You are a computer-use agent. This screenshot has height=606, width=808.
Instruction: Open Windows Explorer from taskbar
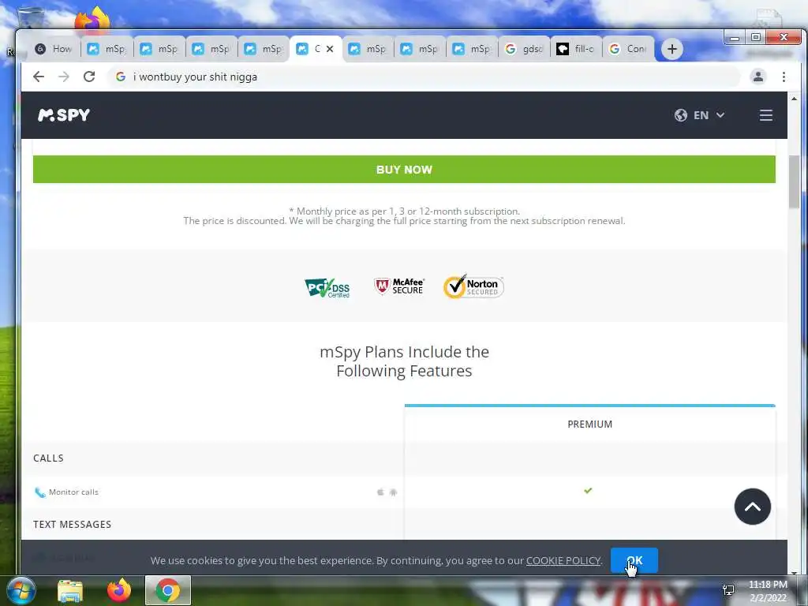point(70,590)
